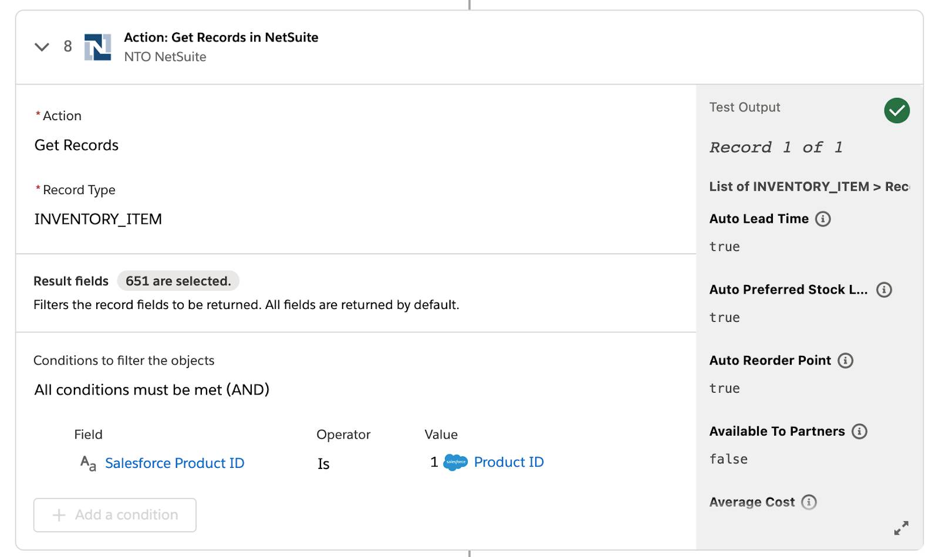
Task: Collapse step 8 with the chevron
Action: tap(42, 46)
